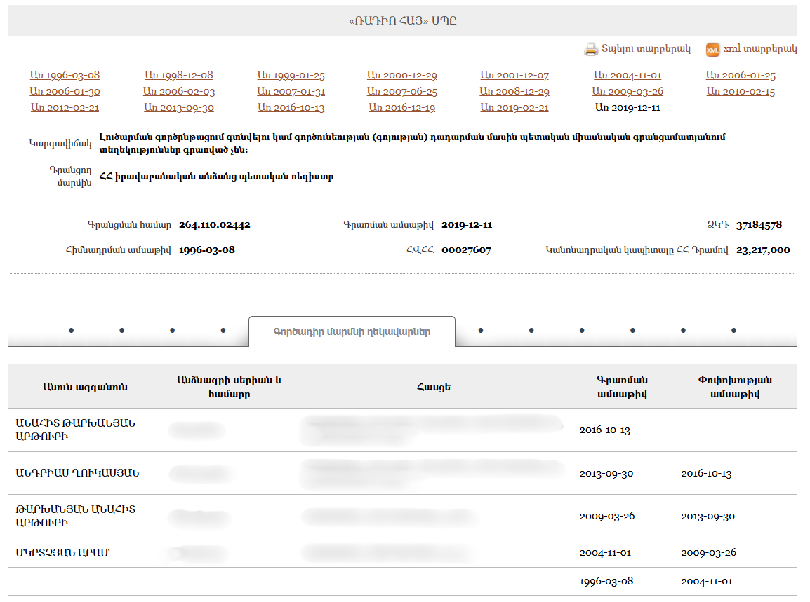Click the orange xml icon

tap(712, 50)
